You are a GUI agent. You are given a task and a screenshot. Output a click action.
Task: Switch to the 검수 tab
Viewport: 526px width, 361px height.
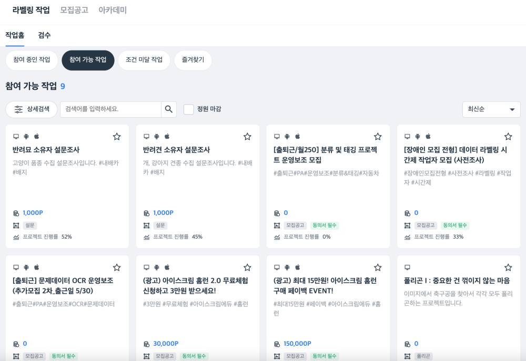(x=45, y=35)
